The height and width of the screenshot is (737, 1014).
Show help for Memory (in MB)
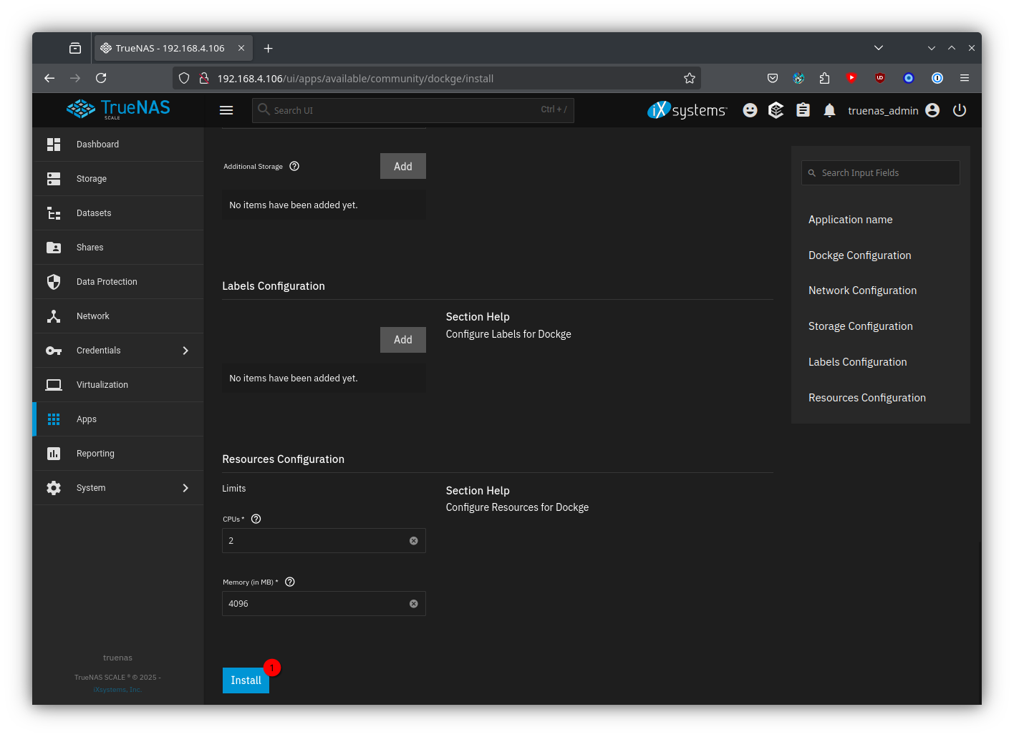pos(290,582)
